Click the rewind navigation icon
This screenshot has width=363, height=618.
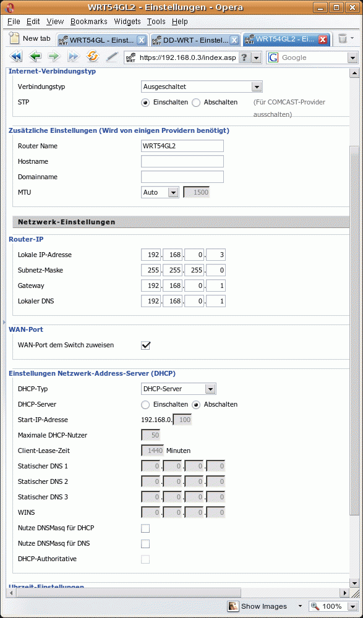(x=16, y=57)
